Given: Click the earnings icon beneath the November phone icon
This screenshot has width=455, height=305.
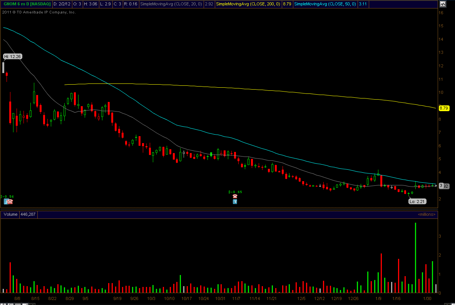Looking at the screenshot, I should 234,201.
